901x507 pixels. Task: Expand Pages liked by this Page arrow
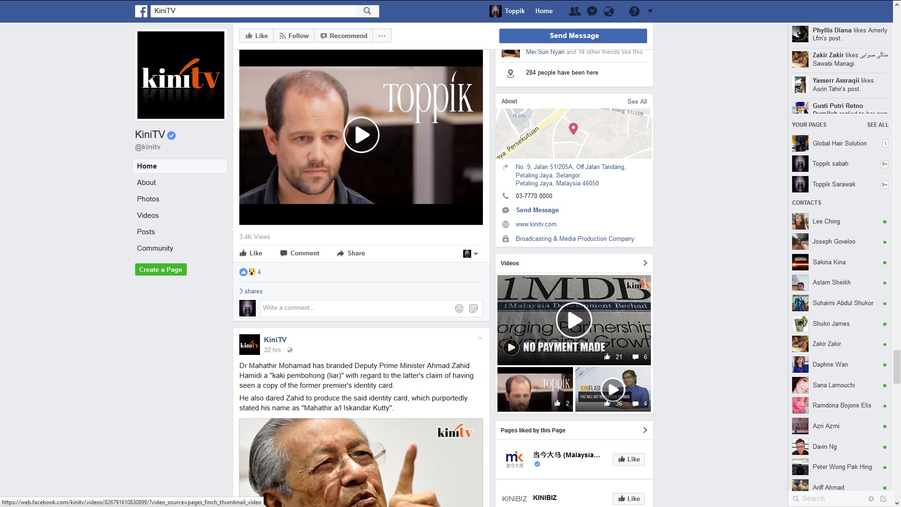[x=645, y=430]
